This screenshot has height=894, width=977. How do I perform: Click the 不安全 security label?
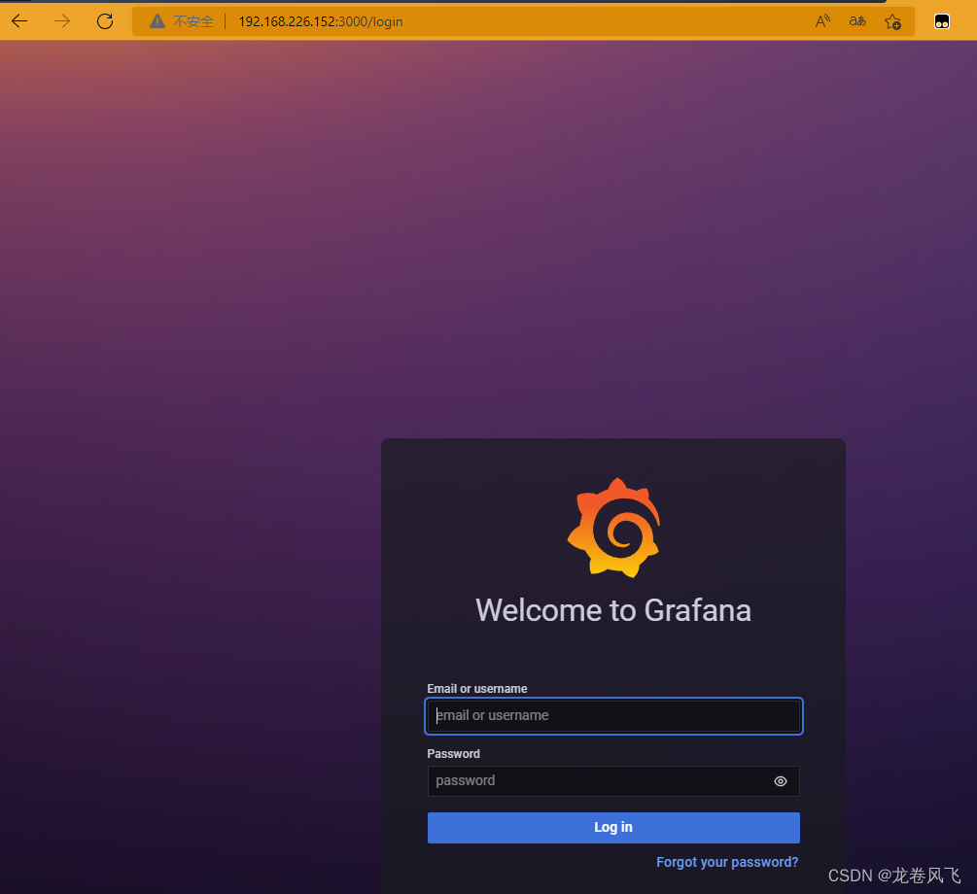click(x=193, y=21)
